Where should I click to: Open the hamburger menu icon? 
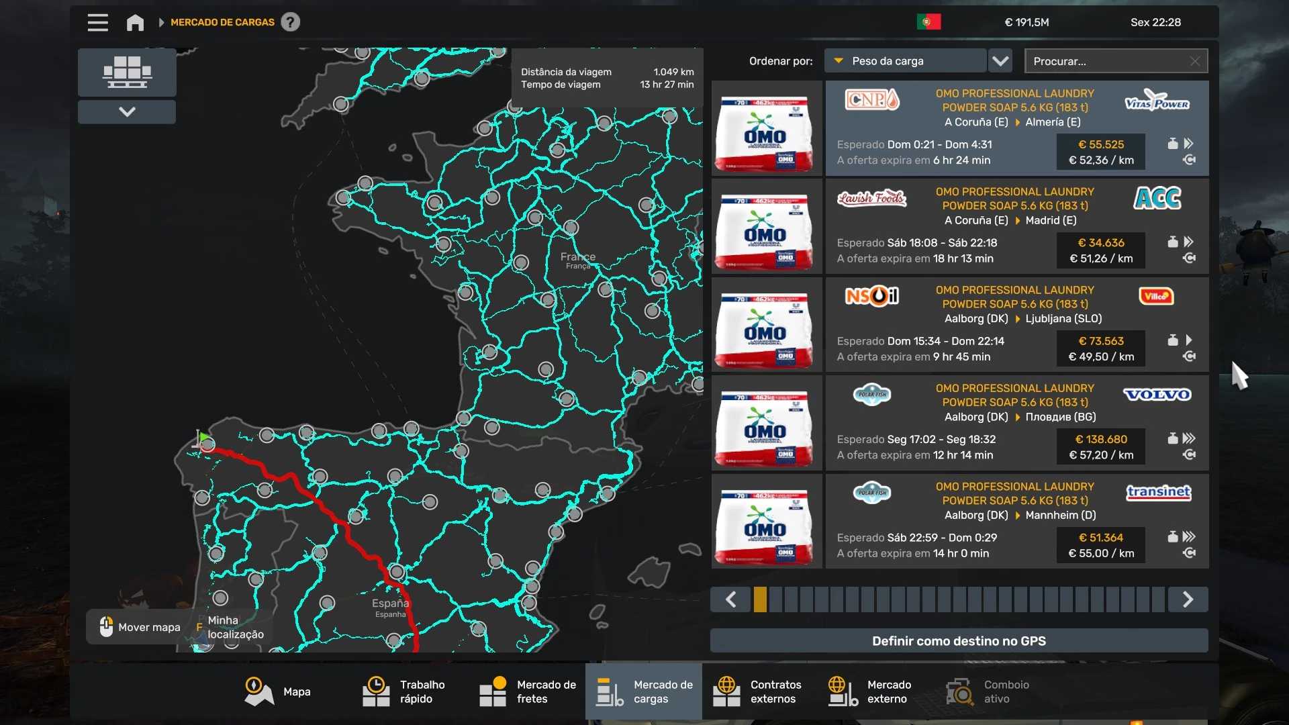pyautogui.click(x=97, y=22)
